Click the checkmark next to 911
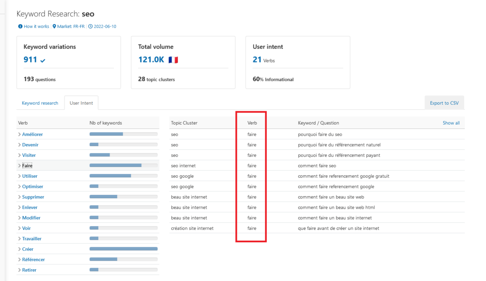Viewport: 486px width, 281px height. coord(43,60)
